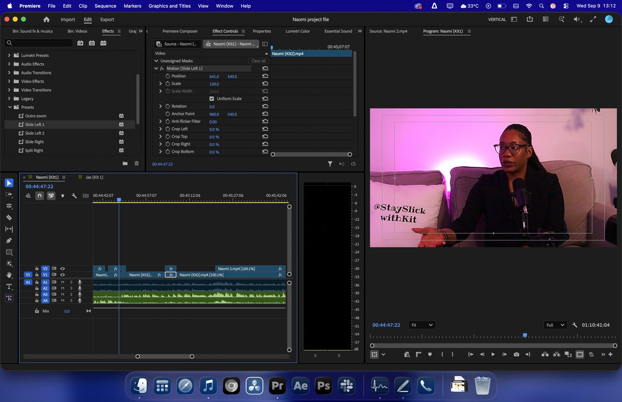Select the Hand tool

tap(9, 275)
